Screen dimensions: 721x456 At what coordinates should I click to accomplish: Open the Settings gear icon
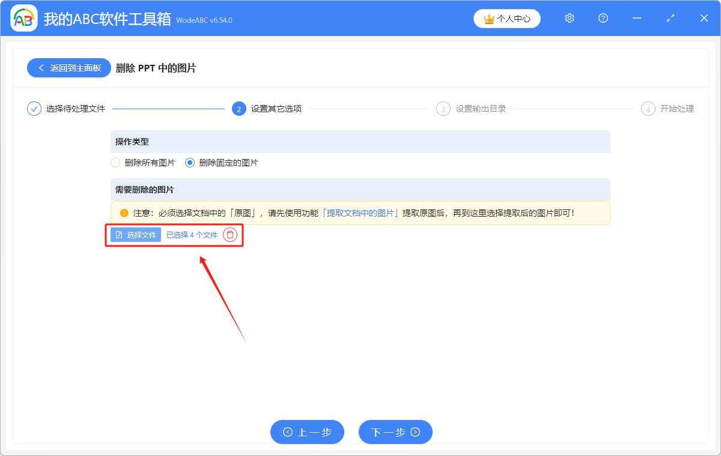pyautogui.click(x=569, y=19)
